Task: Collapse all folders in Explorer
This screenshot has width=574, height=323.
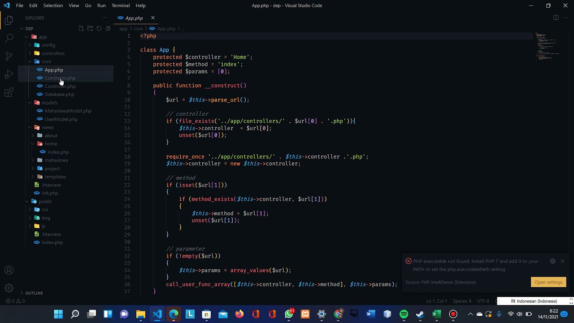Action: pyautogui.click(x=108, y=29)
